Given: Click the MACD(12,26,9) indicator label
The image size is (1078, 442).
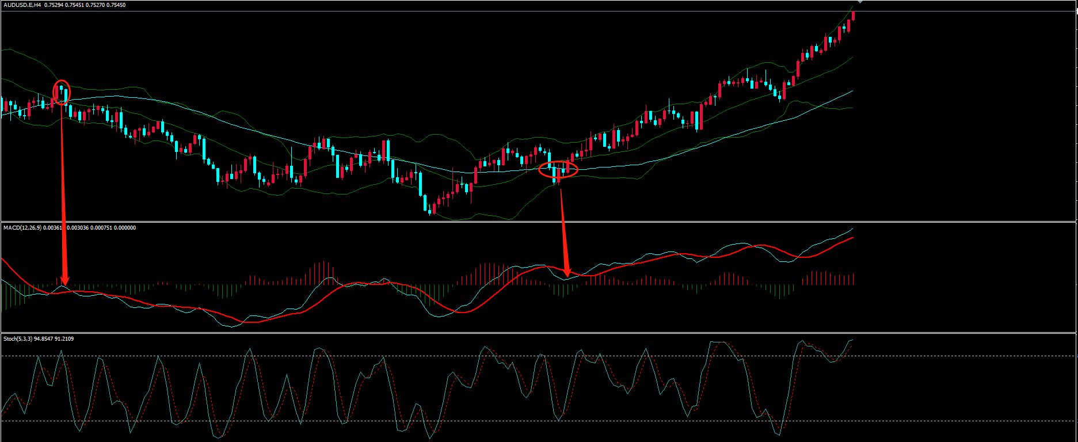Looking at the screenshot, I should tap(22, 228).
